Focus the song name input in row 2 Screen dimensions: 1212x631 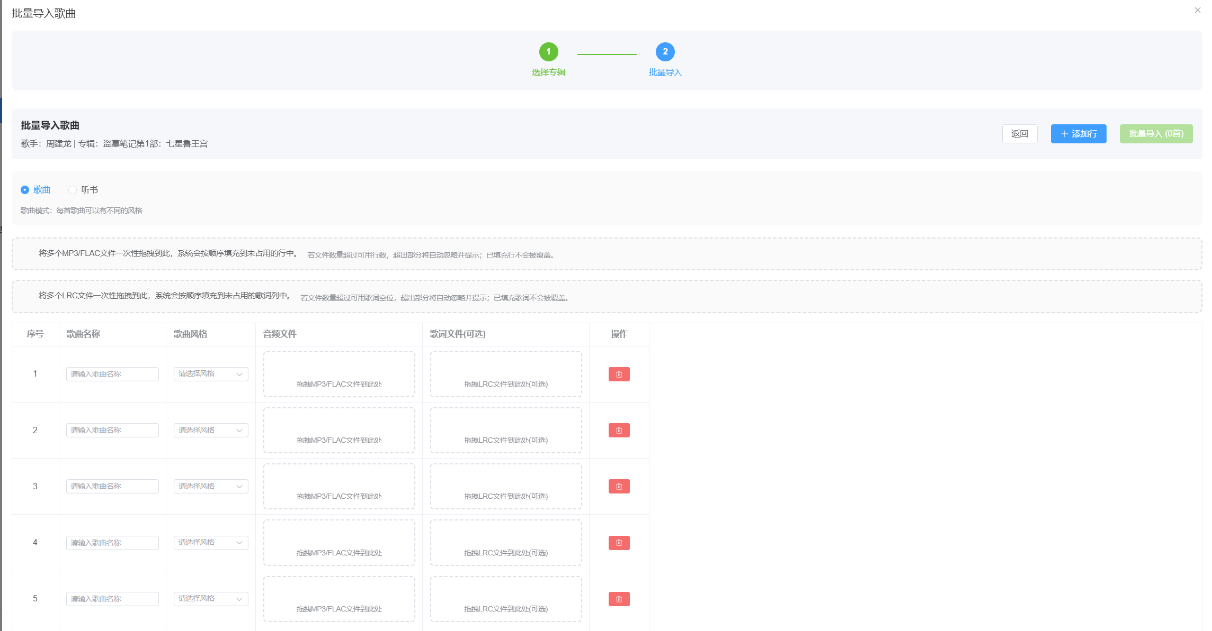[x=112, y=430]
